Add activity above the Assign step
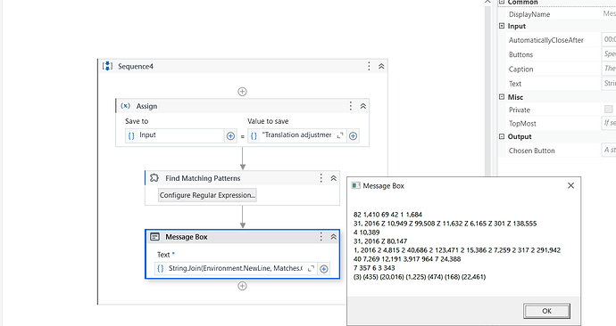The height and width of the screenshot is (326, 616). pyautogui.click(x=243, y=91)
